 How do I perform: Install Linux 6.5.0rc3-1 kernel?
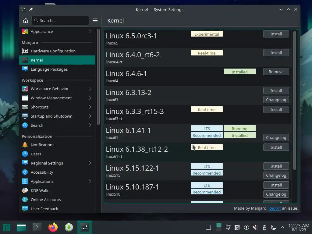pos(276,34)
